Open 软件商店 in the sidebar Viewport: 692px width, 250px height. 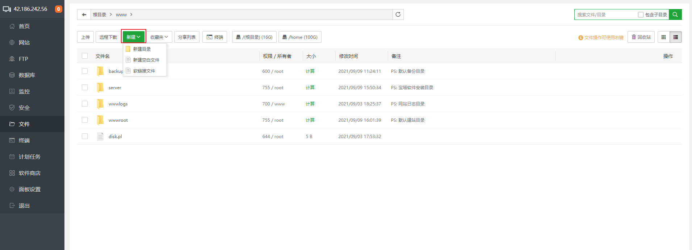29,173
